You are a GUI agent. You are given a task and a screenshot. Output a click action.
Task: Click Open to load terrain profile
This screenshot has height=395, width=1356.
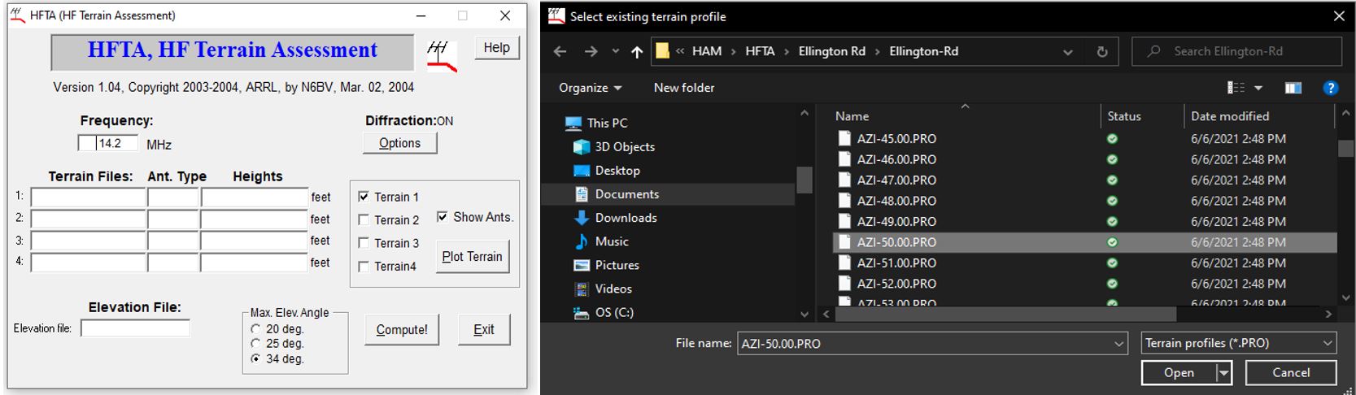[x=1179, y=373]
